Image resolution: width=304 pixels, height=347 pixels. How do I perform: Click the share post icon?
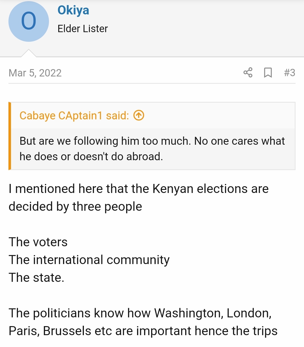pyautogui.click(x=248, y=73)
